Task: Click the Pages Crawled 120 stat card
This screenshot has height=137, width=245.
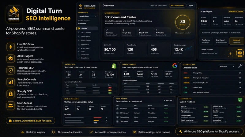Action: [x=136, y=49]
